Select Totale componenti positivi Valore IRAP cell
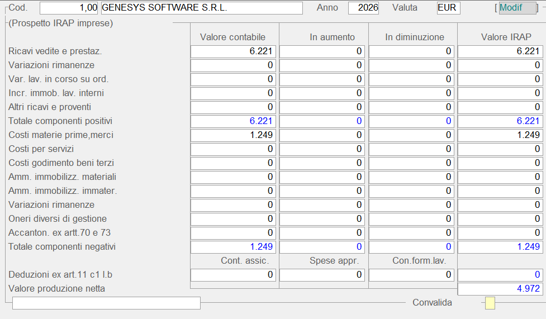546x319 pixels. (x=500, y=121)
